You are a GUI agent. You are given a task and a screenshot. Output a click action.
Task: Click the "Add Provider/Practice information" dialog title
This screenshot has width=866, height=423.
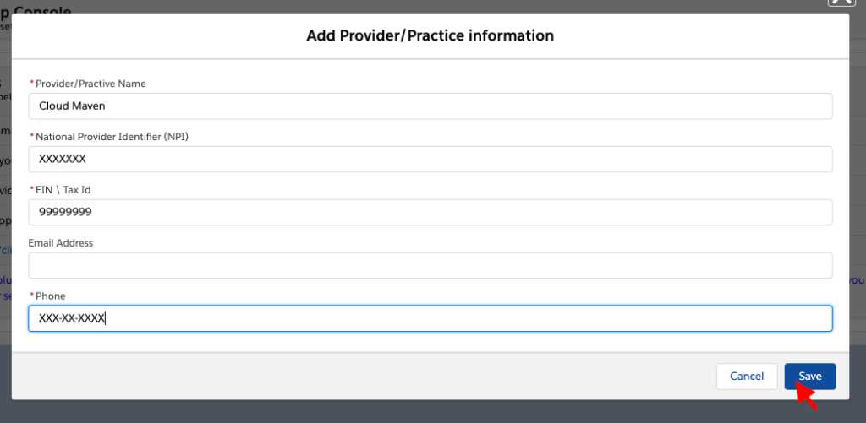pyautogui.click(x=430, y=35)
